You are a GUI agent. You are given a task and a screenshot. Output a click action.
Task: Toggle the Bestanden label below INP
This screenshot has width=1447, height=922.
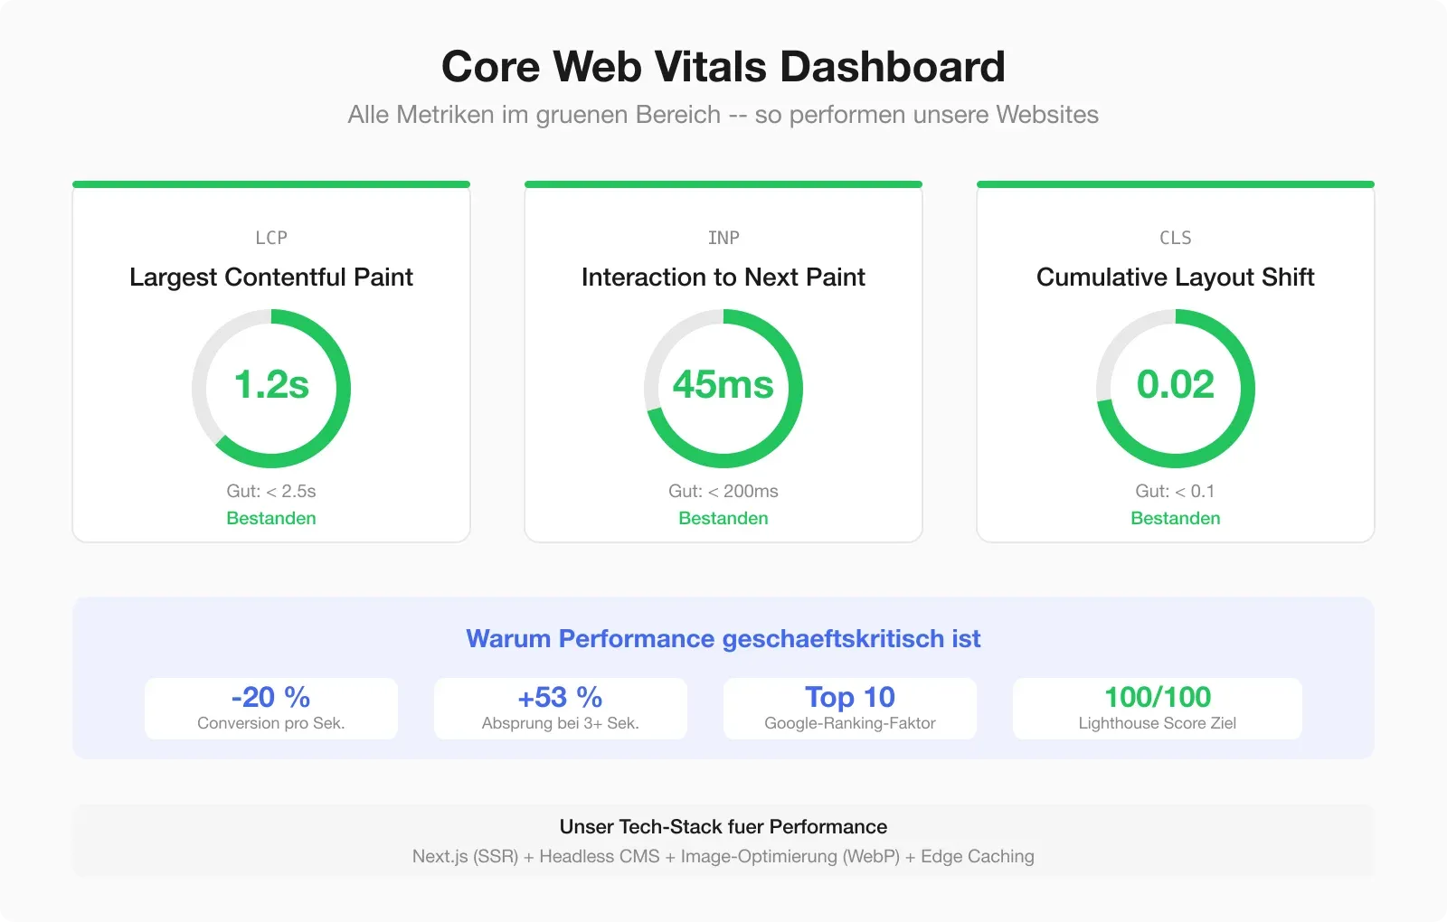point(723,518)
